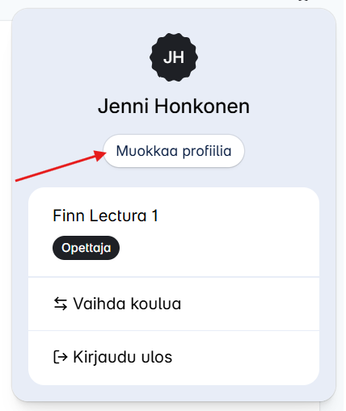The height and width of the screenshot is (411, 346).
Task: Click the first name Jenni in the header
Action: click(124, 107)
